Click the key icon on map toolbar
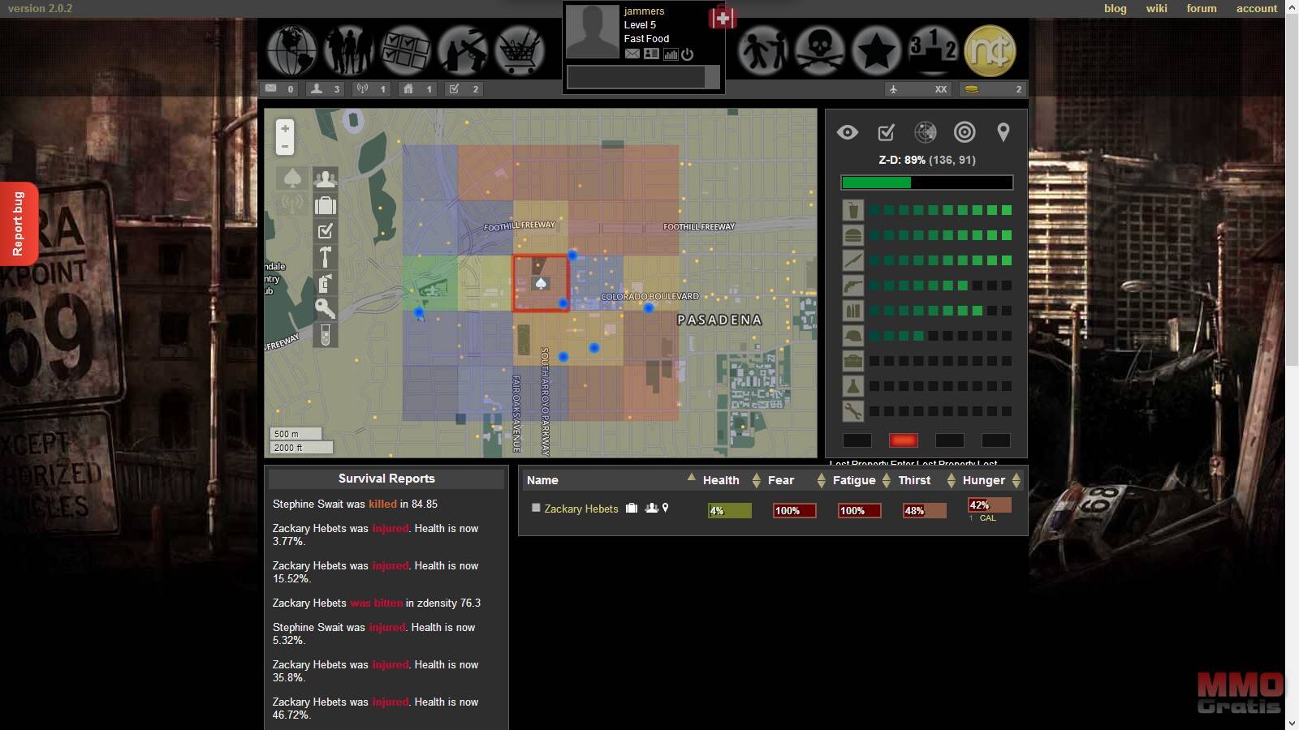The height and width of the screenshot is (730, 1299). pos(325,308)
